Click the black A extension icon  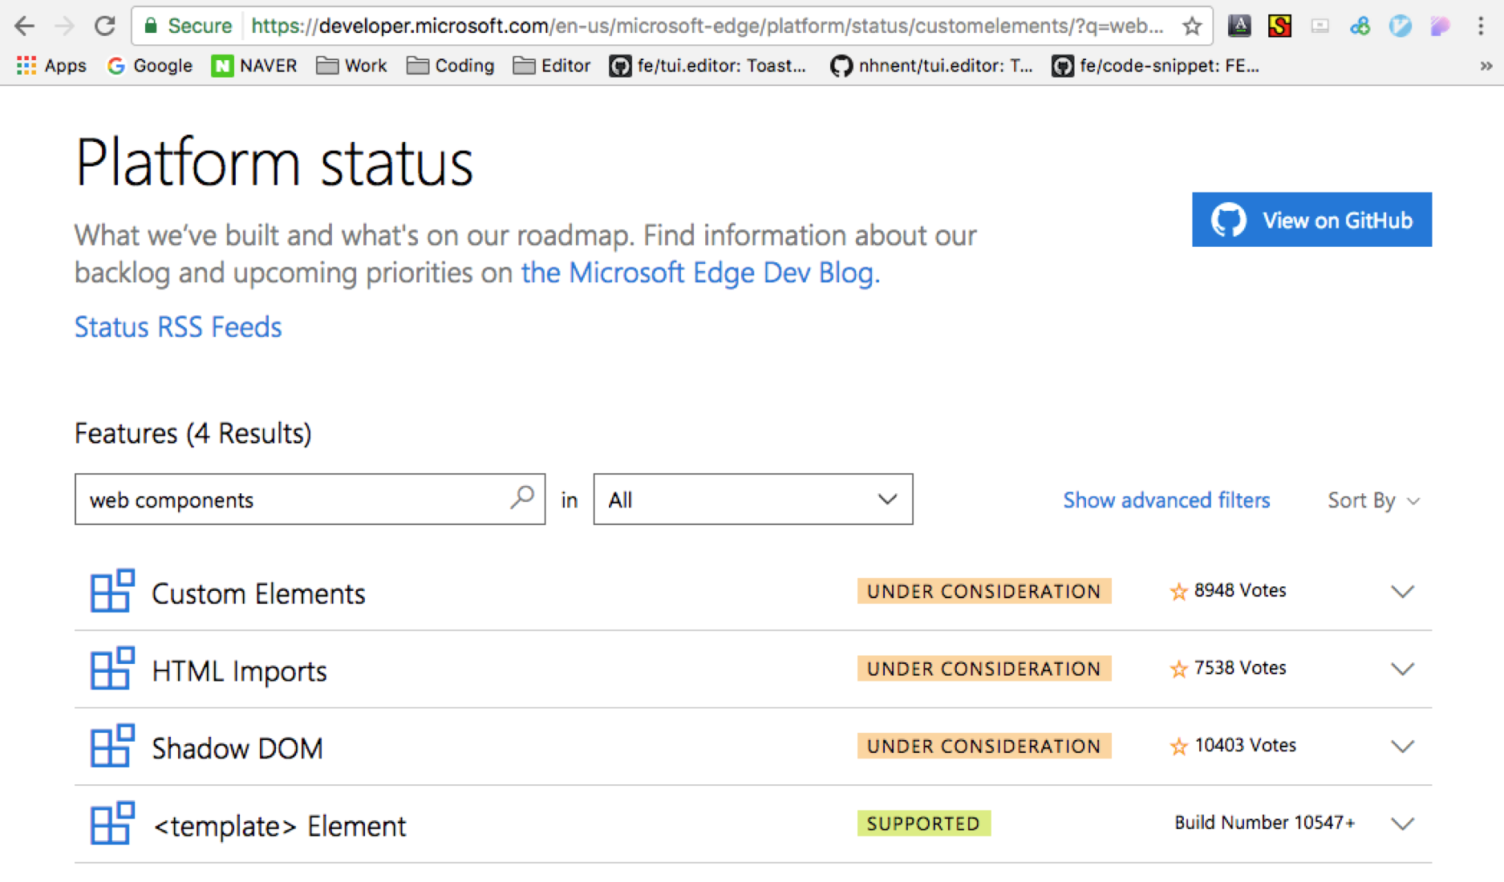(1239, 26)
